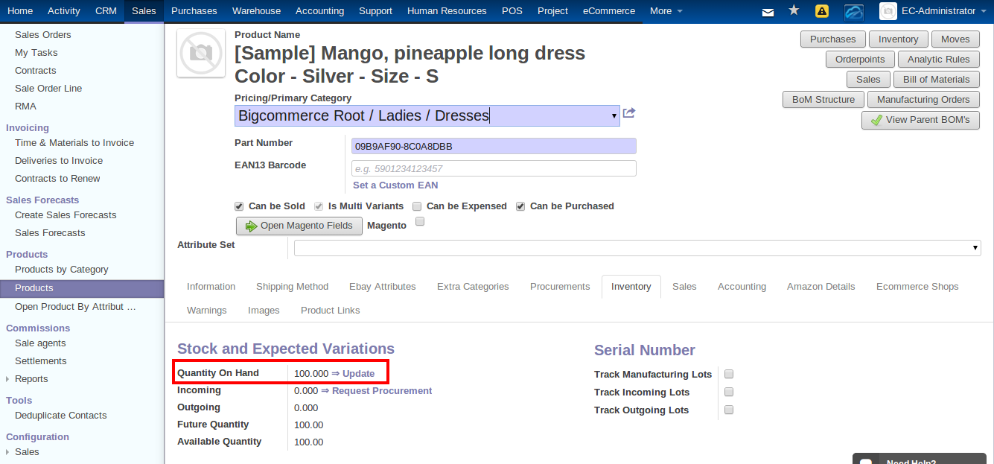Screen dimensions: 994x464
Task: Click the blue cloud icon in top bar
Action: [x=853, y=11]
